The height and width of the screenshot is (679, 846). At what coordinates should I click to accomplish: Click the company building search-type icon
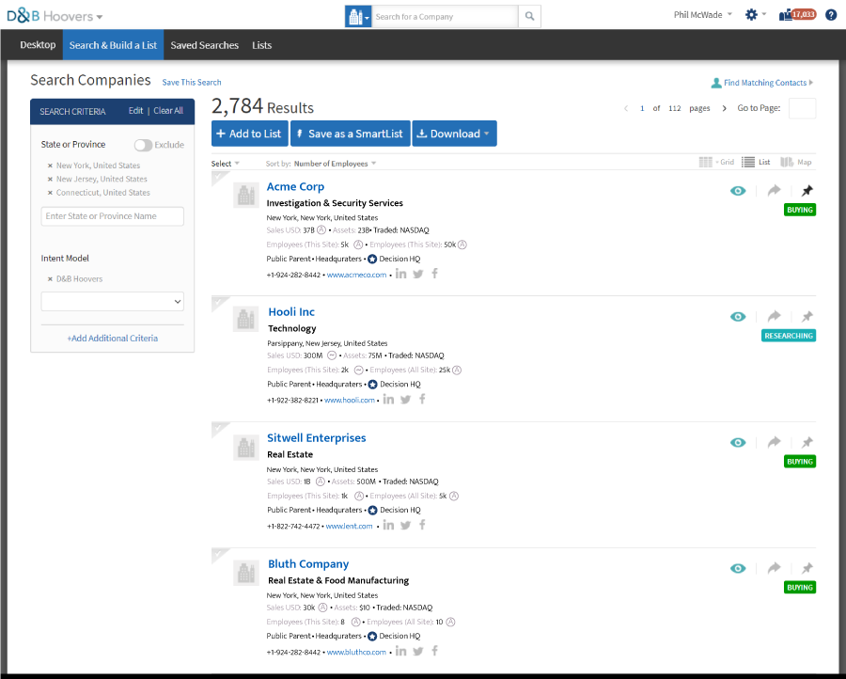coord(358,17)
